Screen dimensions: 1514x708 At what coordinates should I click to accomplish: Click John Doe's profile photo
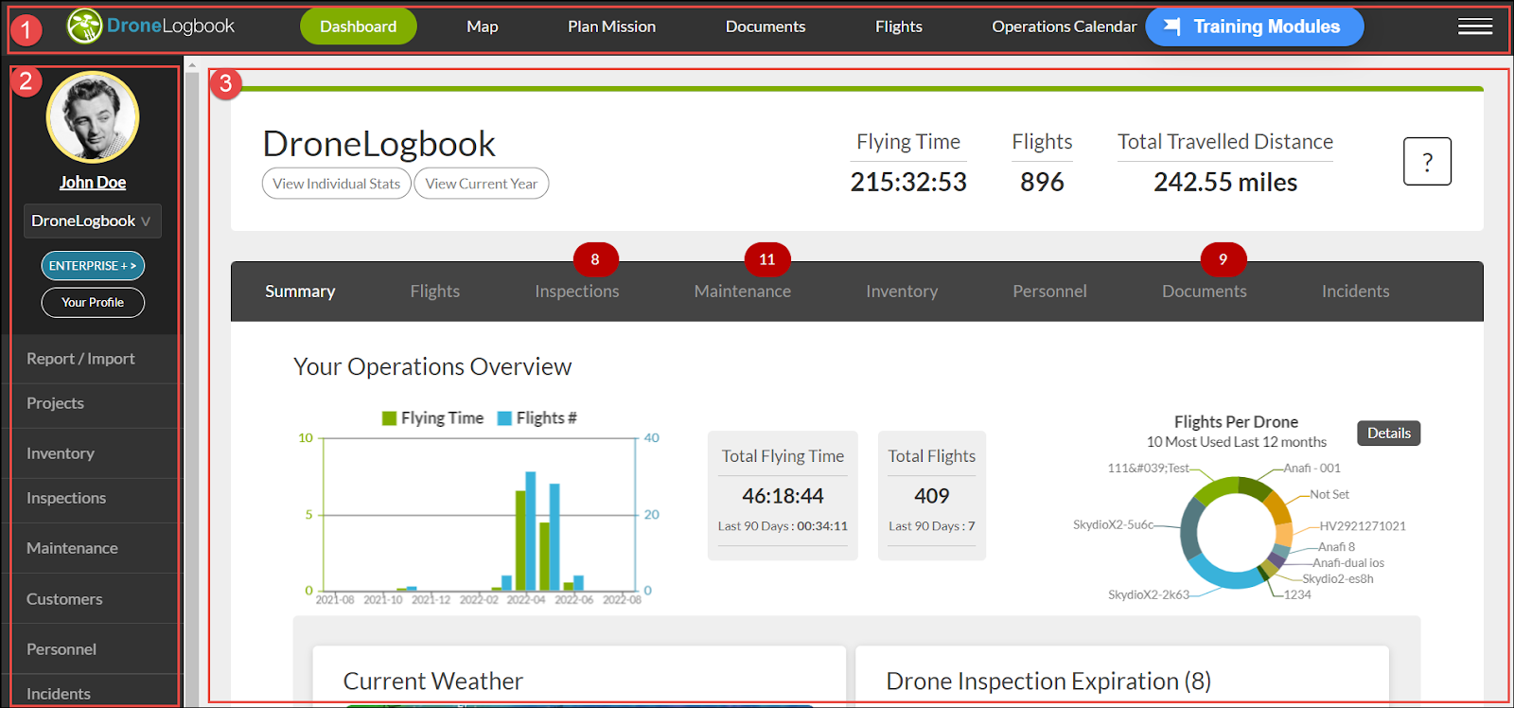coord(93,117)
